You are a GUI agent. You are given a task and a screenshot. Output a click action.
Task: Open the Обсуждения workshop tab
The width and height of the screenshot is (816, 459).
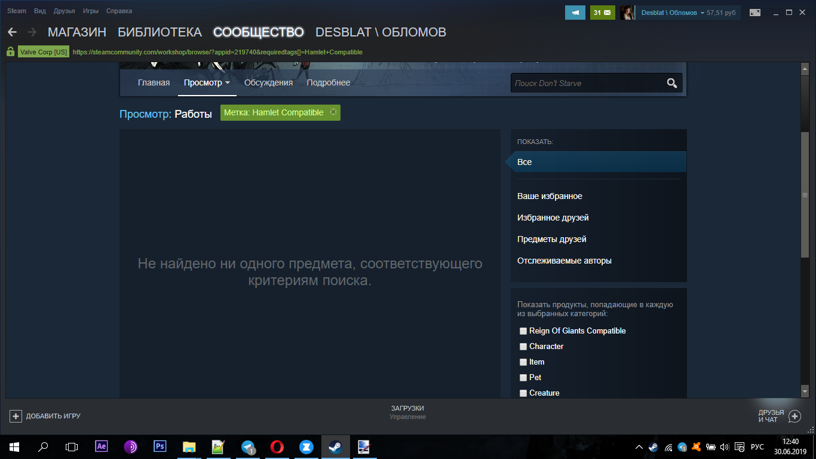(x=269, y=83)
